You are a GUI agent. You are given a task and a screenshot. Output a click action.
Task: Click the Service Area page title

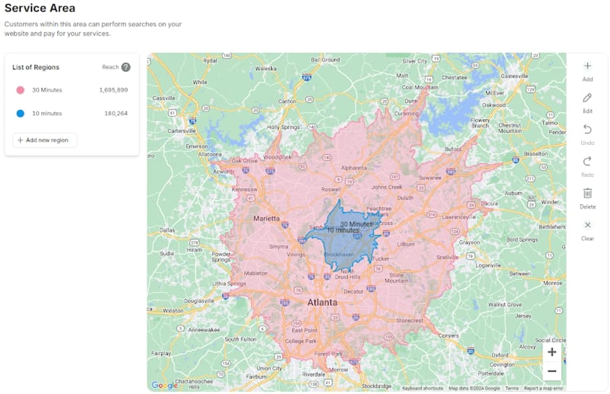point(40,8)
